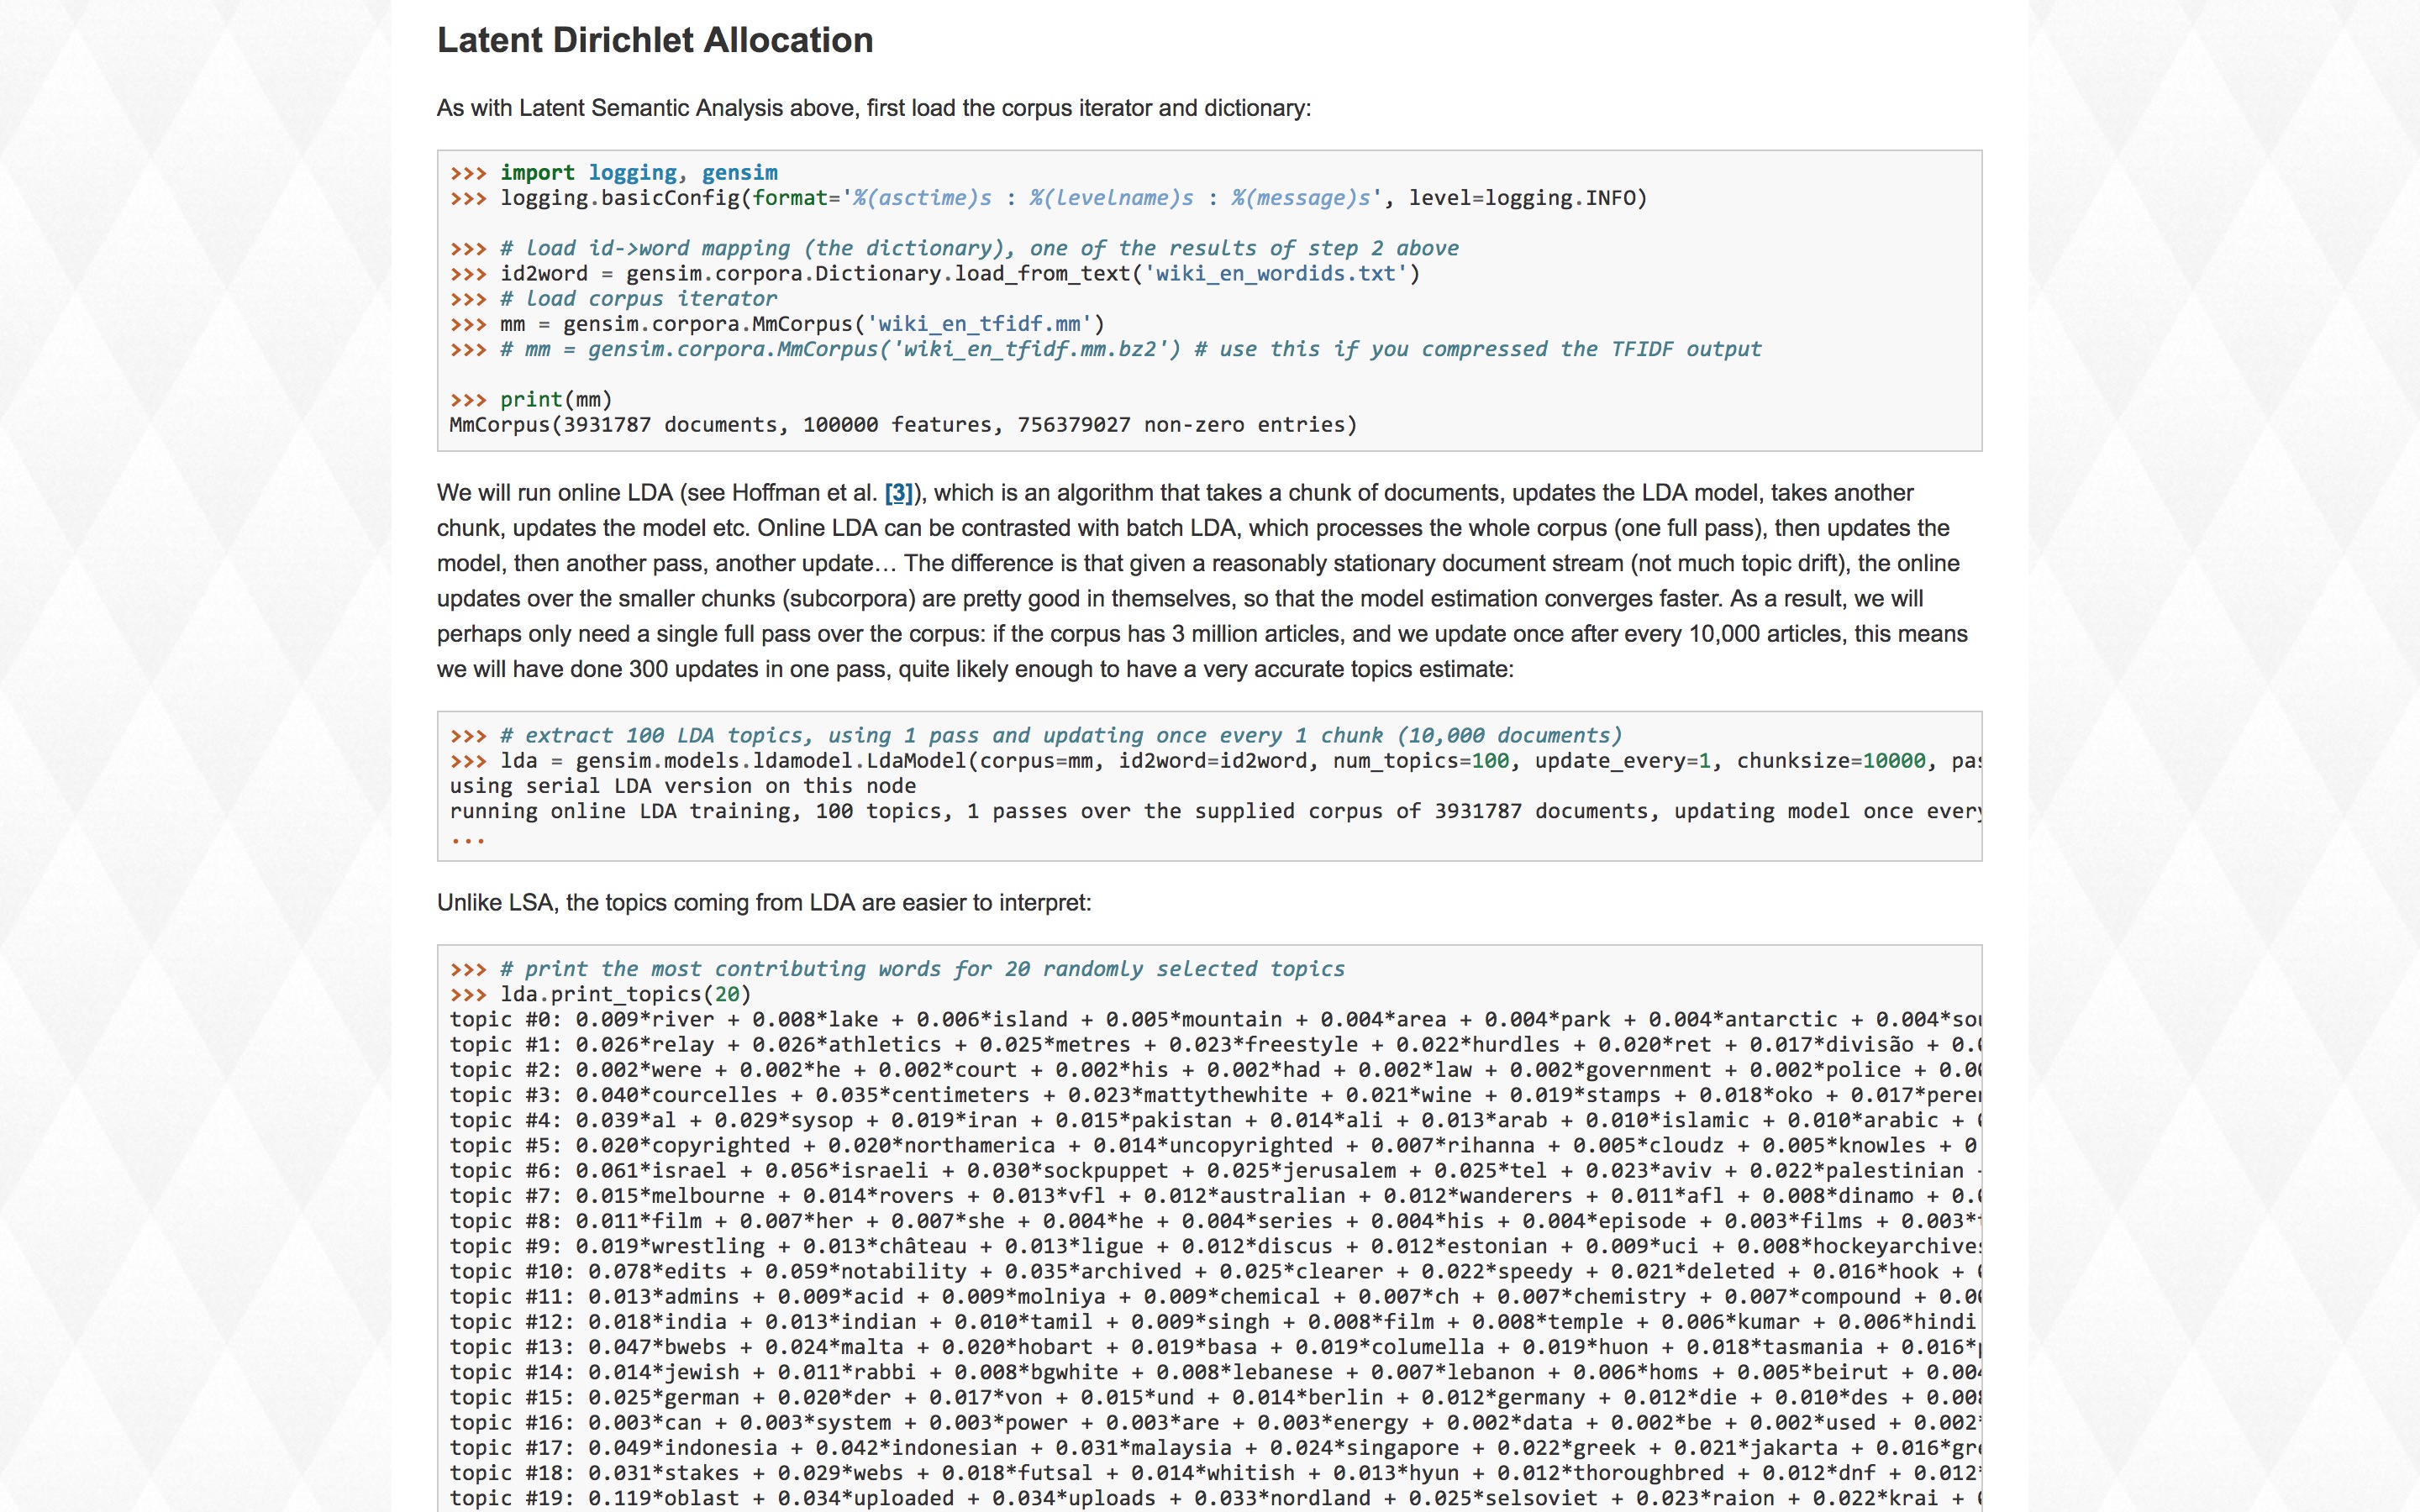Click the print(mm) code line
This screenshot has width=2420, height=1512.
pyautogui.click(x=556, y=400)
